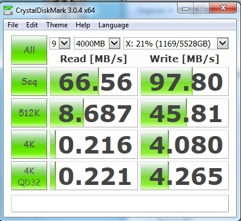
Task: Run the 4K QD32 test
Action: [x=29, y=176]
